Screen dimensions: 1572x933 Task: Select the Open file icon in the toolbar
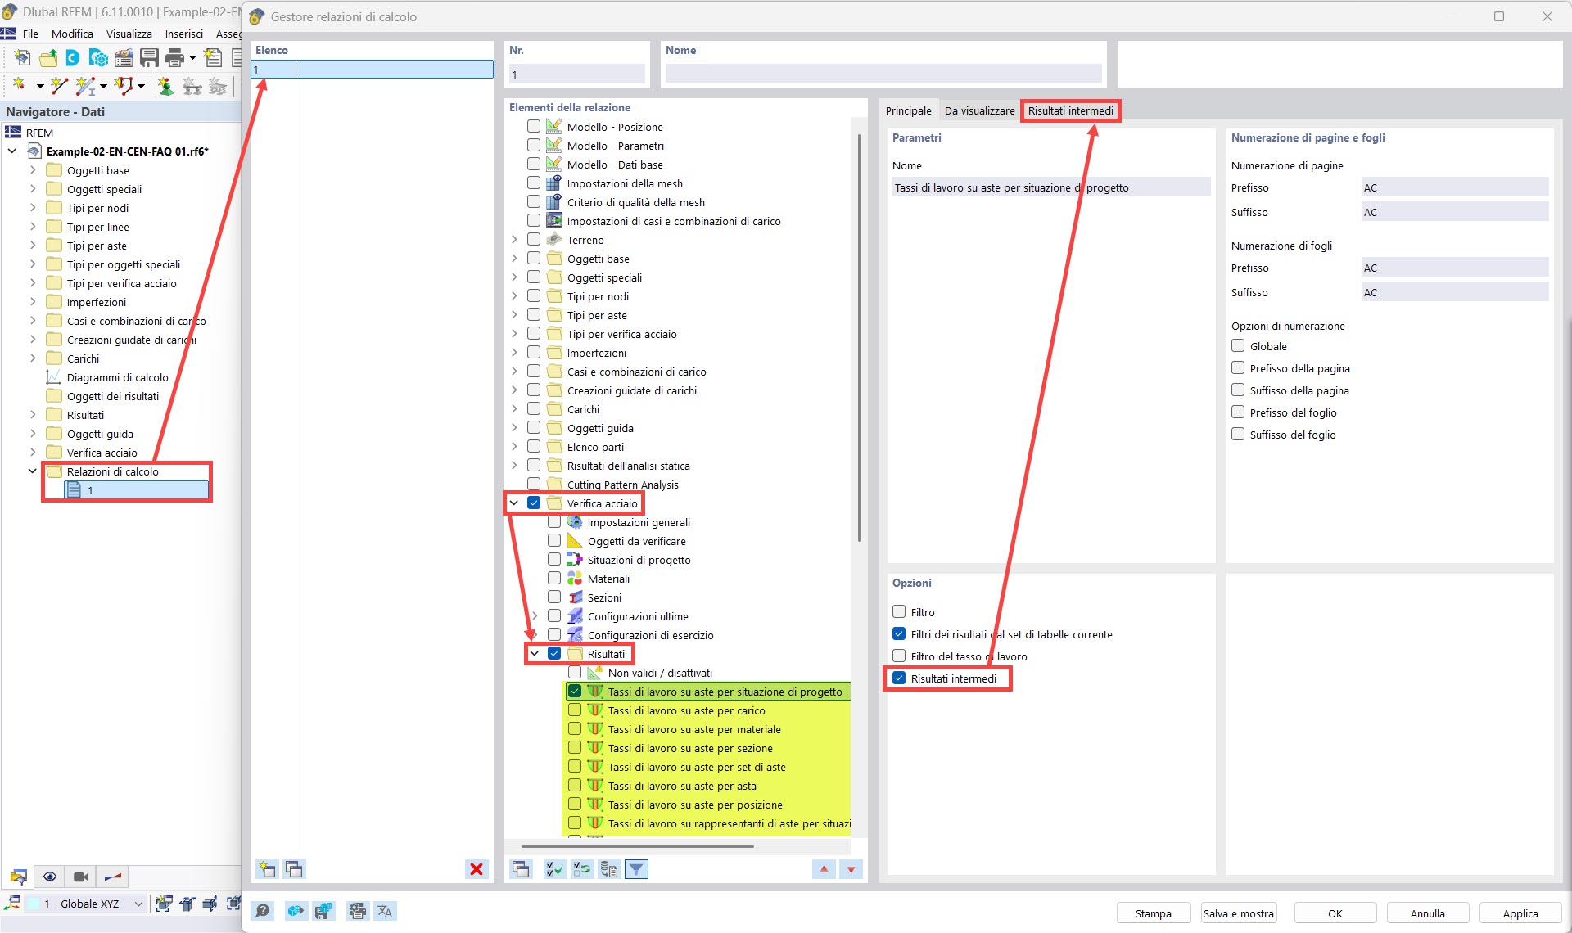(x=48, y=56)
